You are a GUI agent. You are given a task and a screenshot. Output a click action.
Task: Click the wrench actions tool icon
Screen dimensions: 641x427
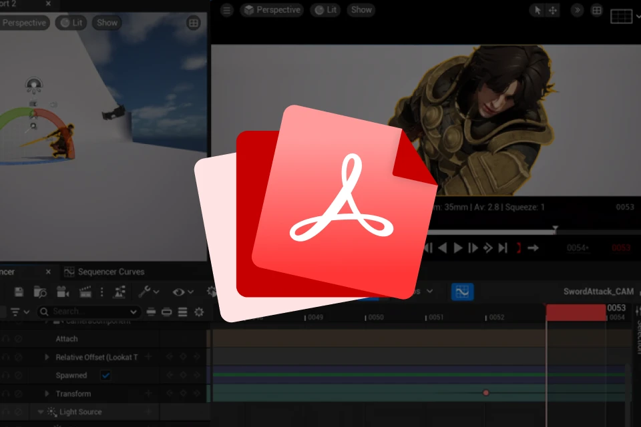tap(144, 292)
